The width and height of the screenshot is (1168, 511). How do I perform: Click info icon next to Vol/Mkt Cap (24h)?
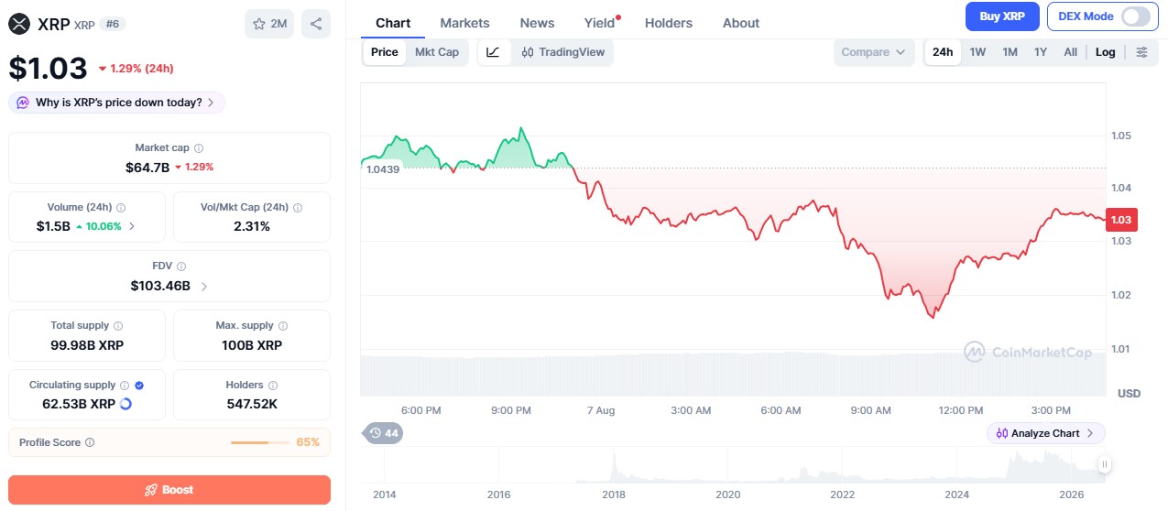tap(298, 208)
